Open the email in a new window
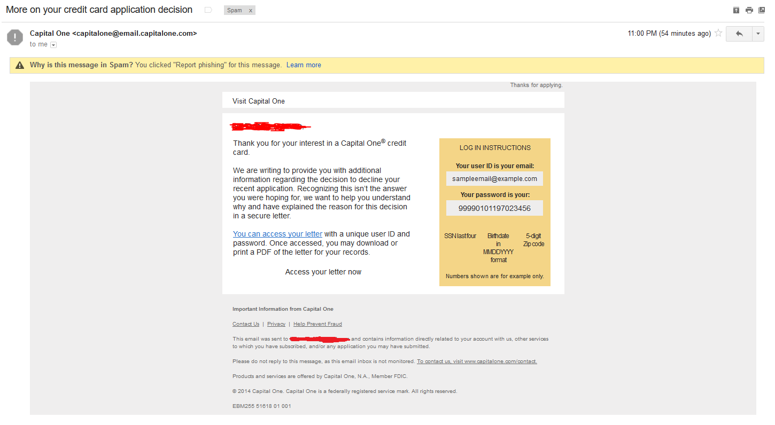This screenshot has width=775, height=425. coord(762,10)
